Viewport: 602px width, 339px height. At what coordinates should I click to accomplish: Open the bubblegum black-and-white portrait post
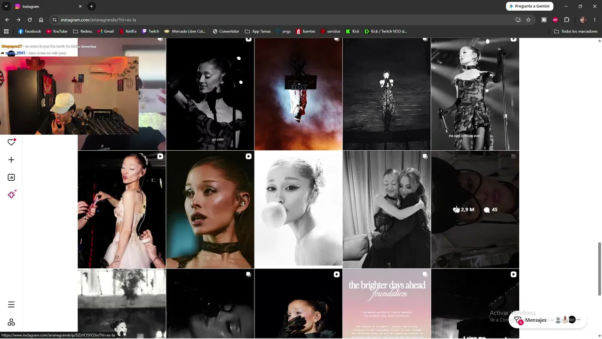click(299, 210)
